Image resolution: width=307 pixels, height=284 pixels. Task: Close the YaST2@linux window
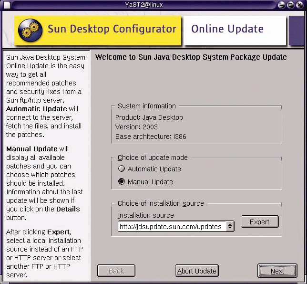[x=298, y=5]
